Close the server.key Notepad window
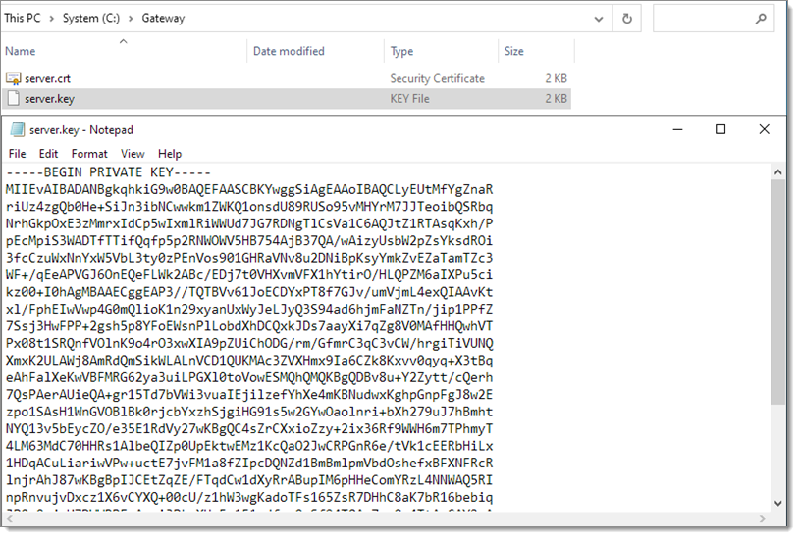This screenshot has height=537, width=798. pos(764,129)
